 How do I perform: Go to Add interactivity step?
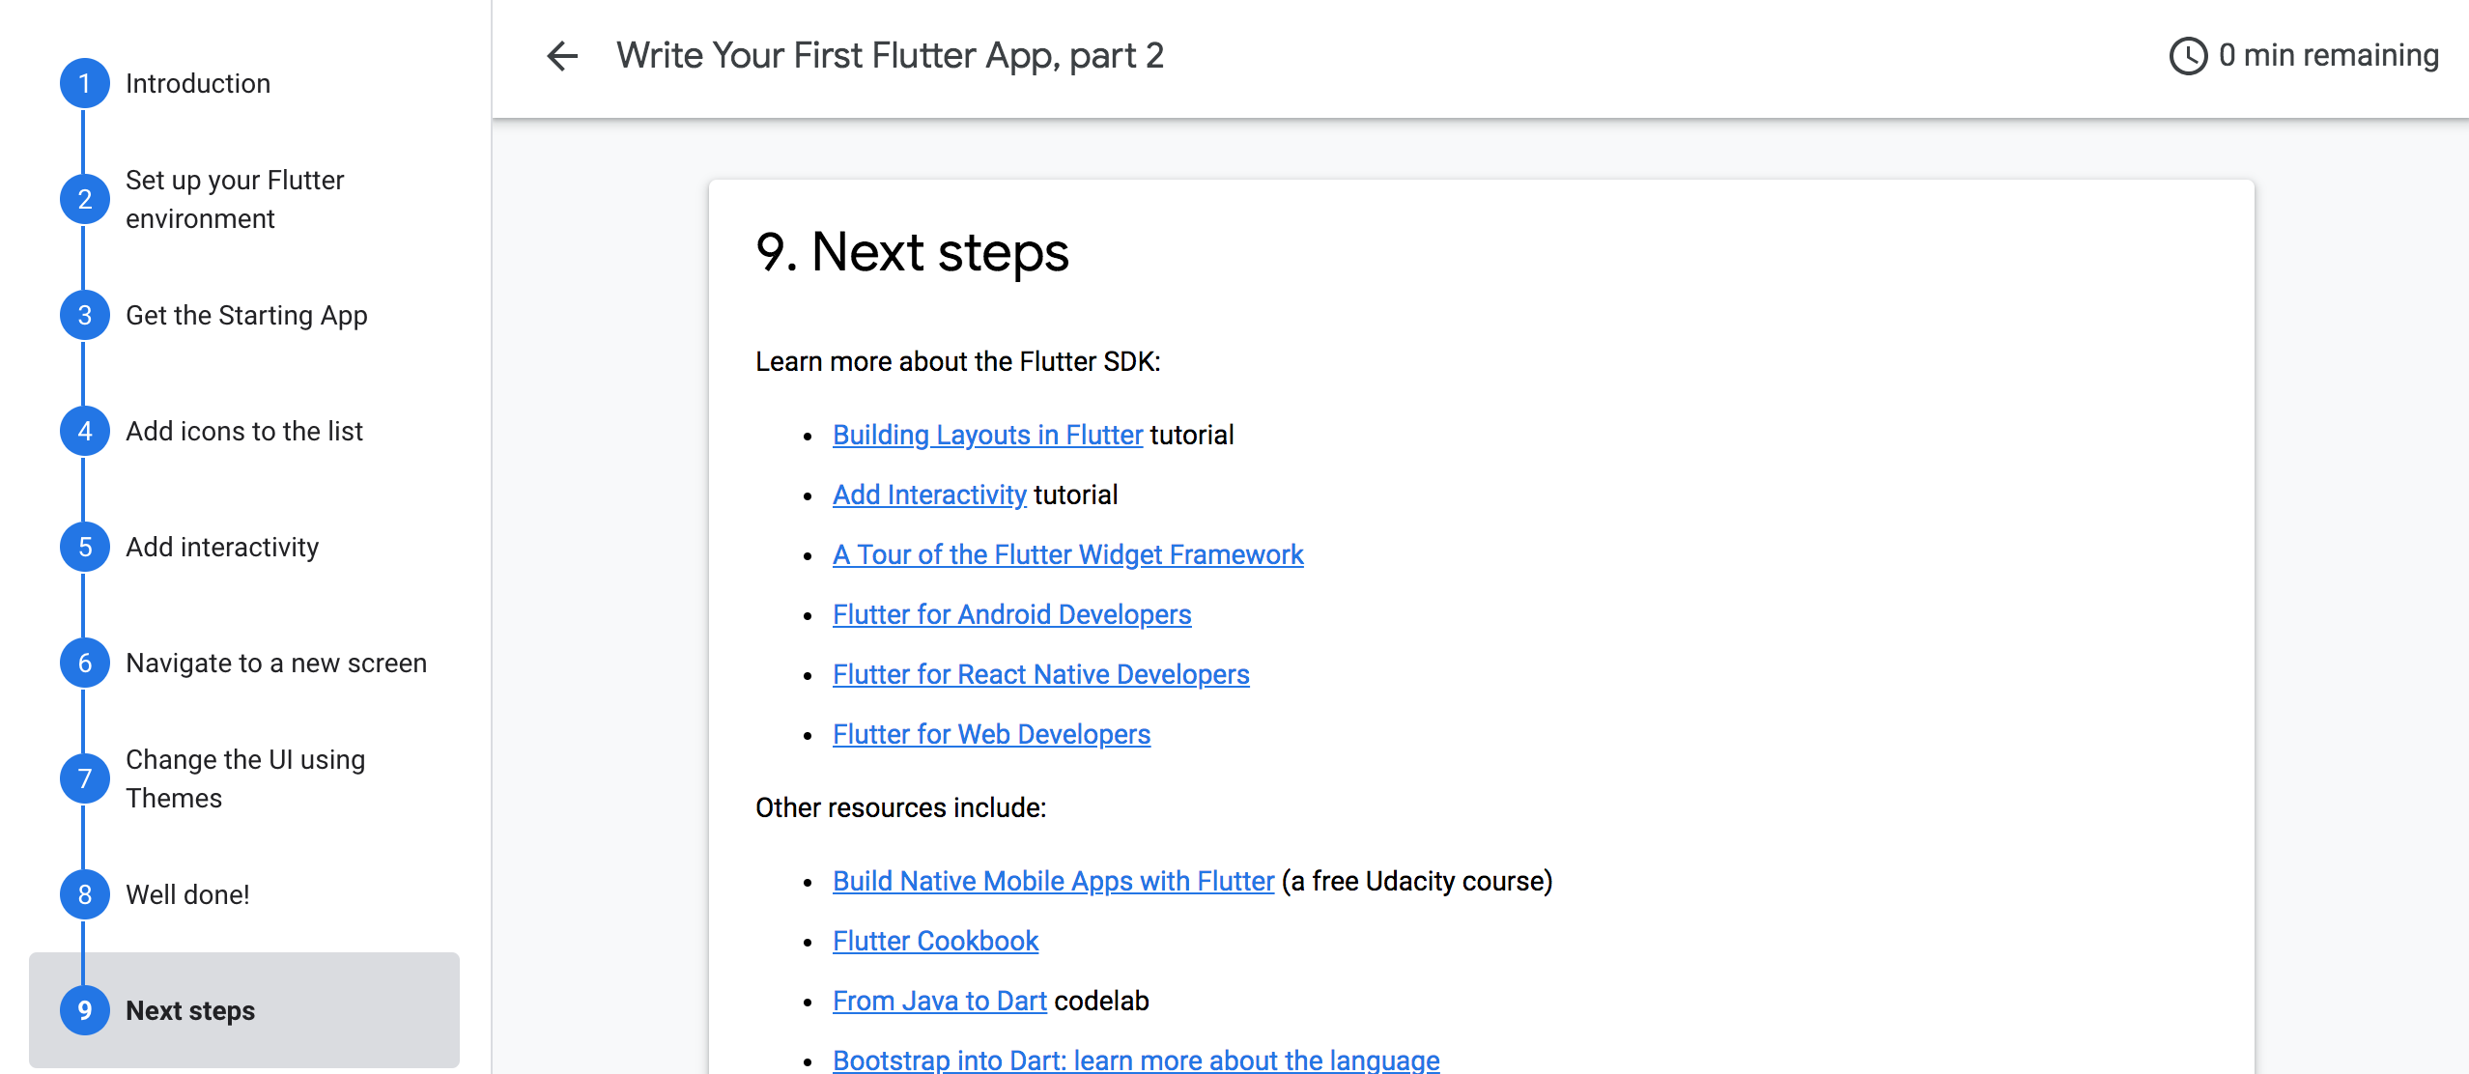(222, 547)
